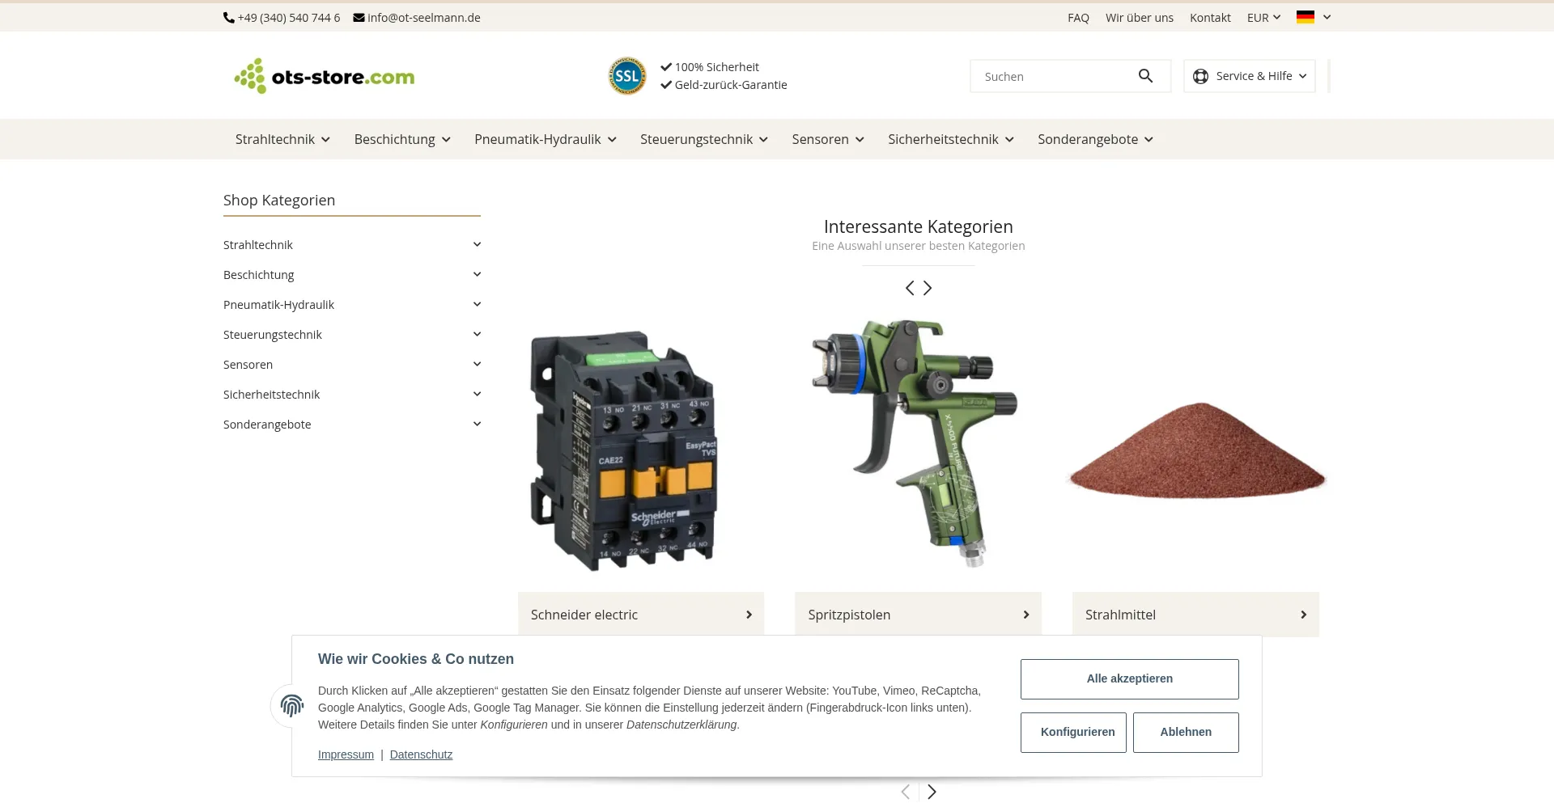
Task: Open the Datenschutz link
Action: point(421,754)
